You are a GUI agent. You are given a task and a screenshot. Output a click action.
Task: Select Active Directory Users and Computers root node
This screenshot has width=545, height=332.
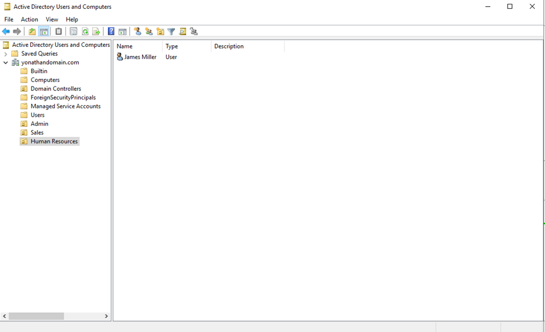click(x=61, y=45)
